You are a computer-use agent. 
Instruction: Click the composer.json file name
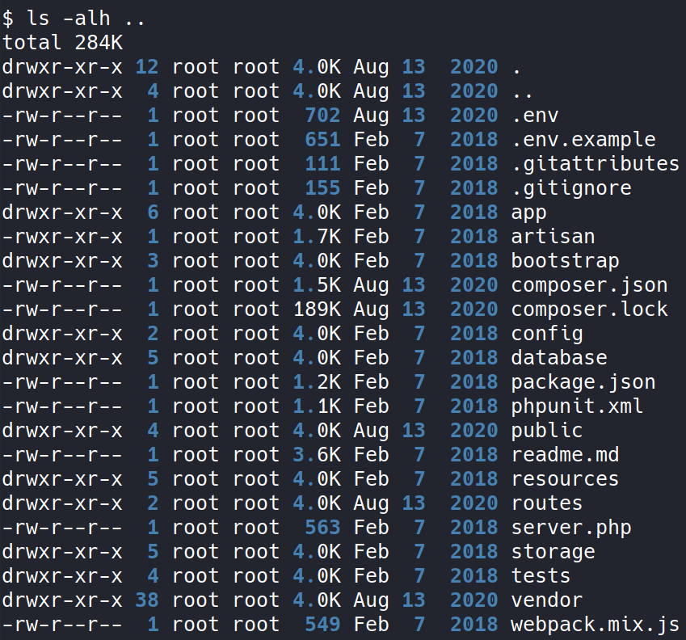(589, 285)
